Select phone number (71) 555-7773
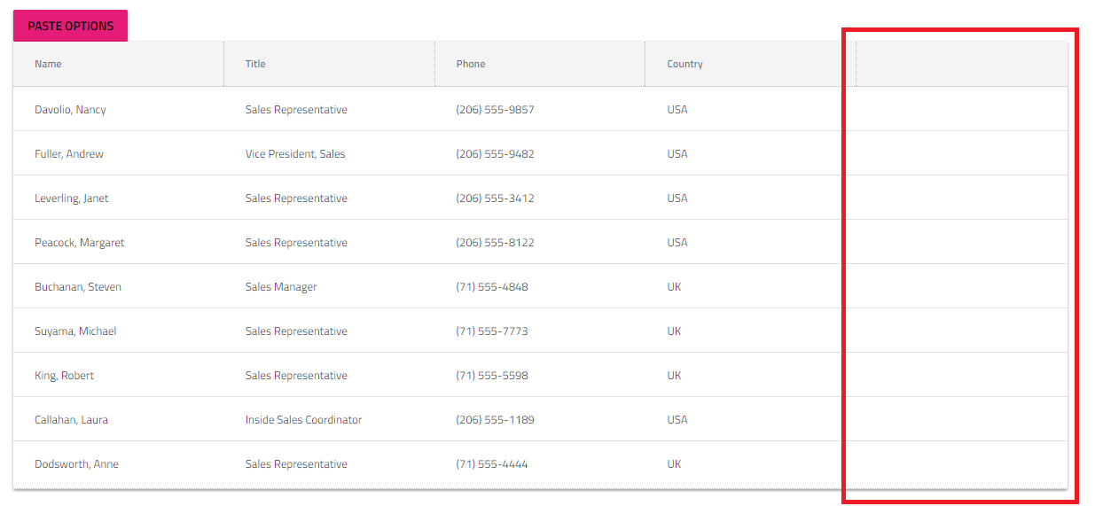 492,331
